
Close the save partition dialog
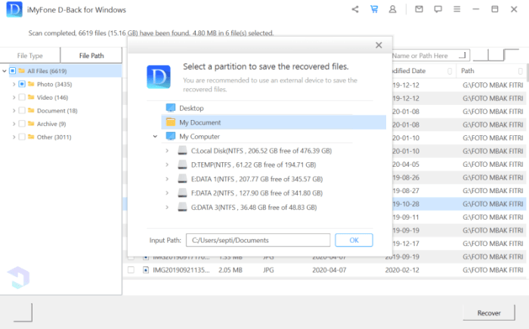pyautogui.click(x=379, y=45)
